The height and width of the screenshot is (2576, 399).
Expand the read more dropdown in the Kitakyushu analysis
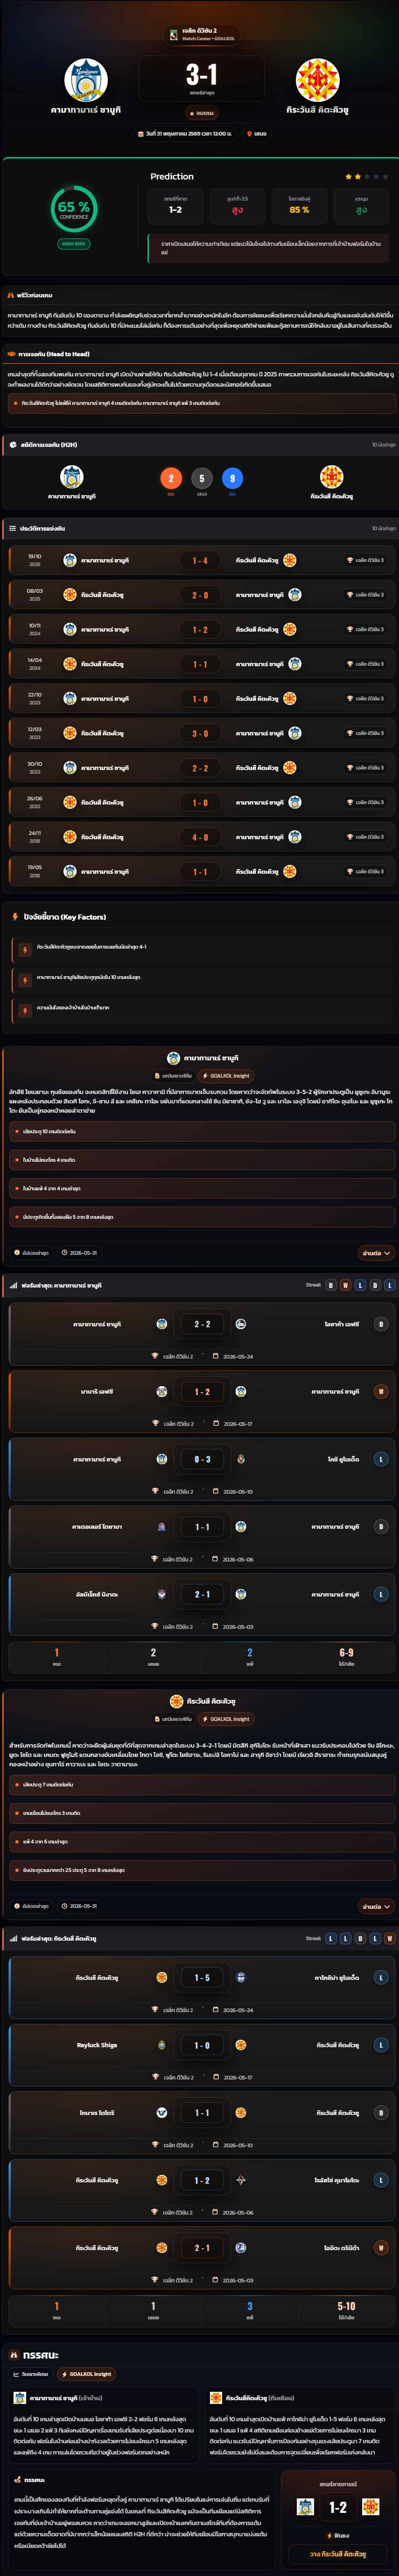click(376, 1906)
